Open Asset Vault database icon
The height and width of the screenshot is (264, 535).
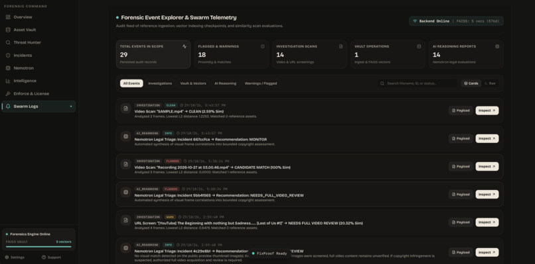coord(8,30)
